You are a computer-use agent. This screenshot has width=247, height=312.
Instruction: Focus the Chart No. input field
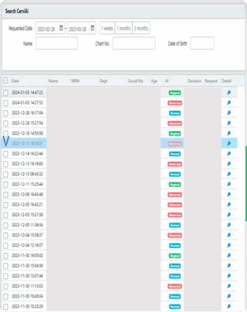pyautogui.click(x=134, y=43)
